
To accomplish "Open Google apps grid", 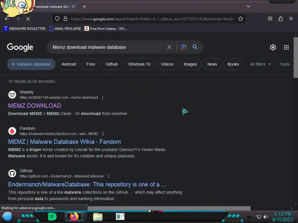I will [x=286, y=47].
